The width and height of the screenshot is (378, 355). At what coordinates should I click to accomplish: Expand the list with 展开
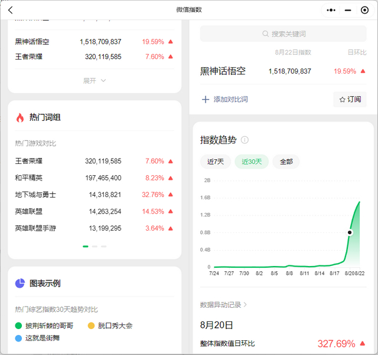[94, 81]
